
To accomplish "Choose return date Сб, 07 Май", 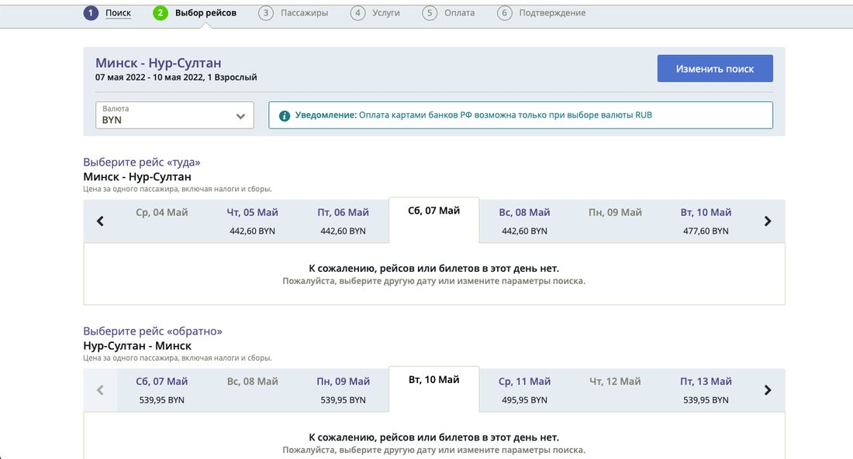I will click(x=161, y=389).
